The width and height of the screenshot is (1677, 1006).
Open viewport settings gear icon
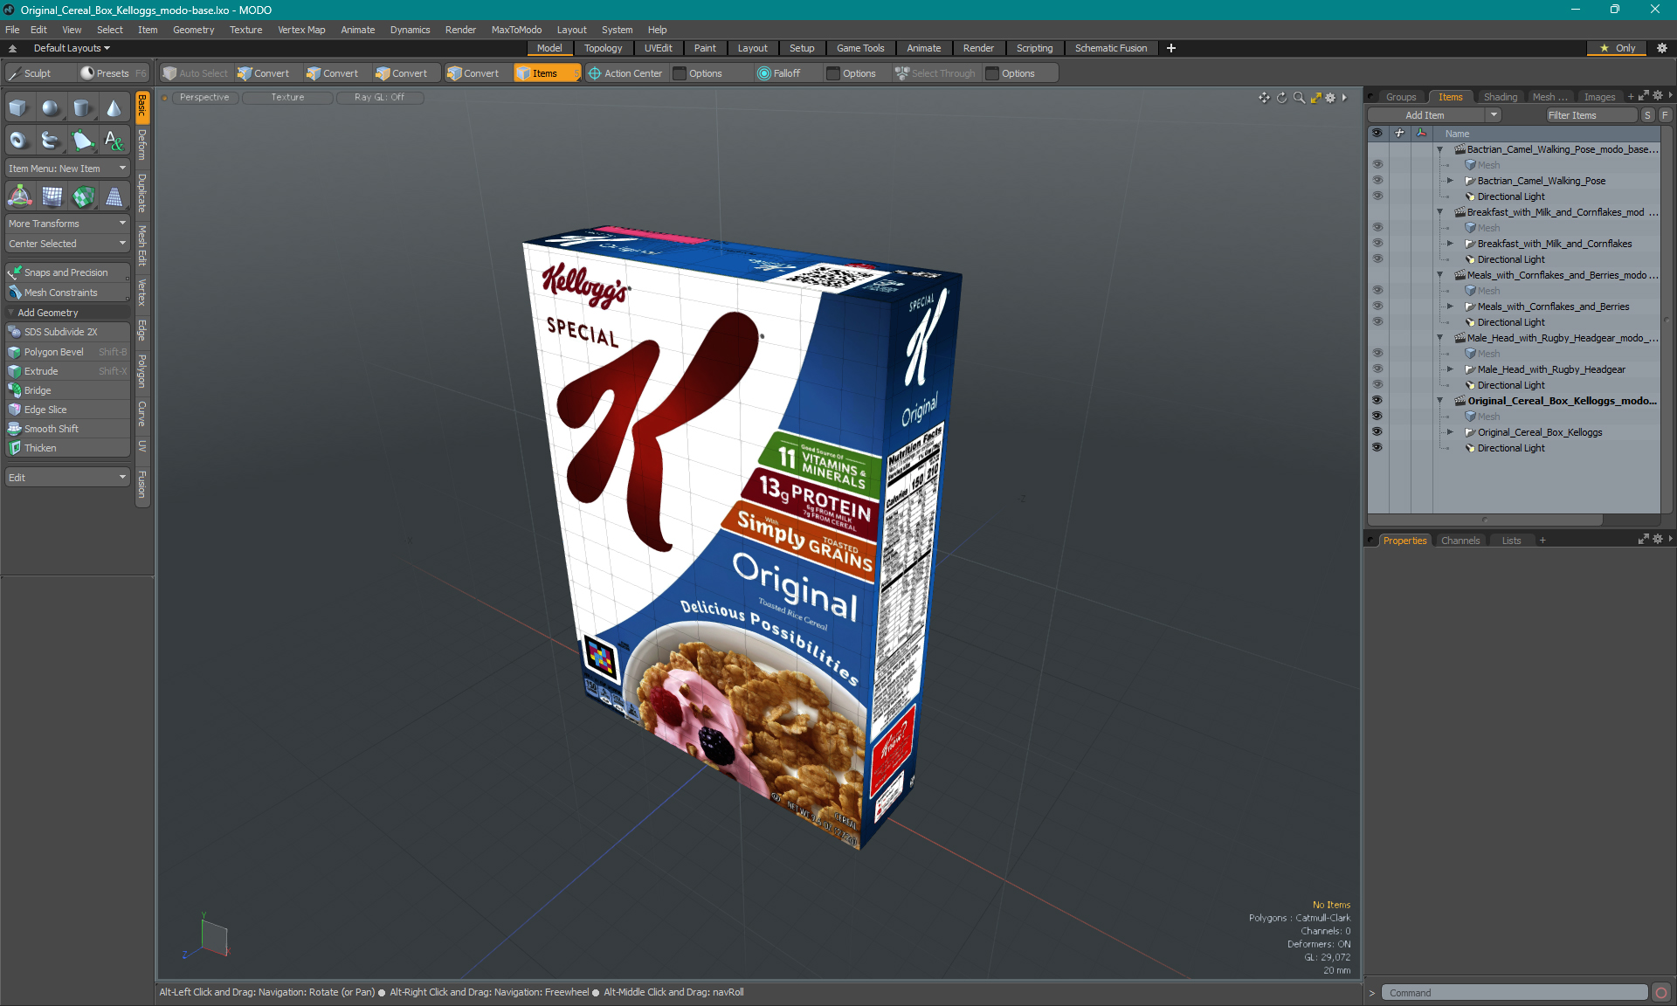(x=1330, y=98)
